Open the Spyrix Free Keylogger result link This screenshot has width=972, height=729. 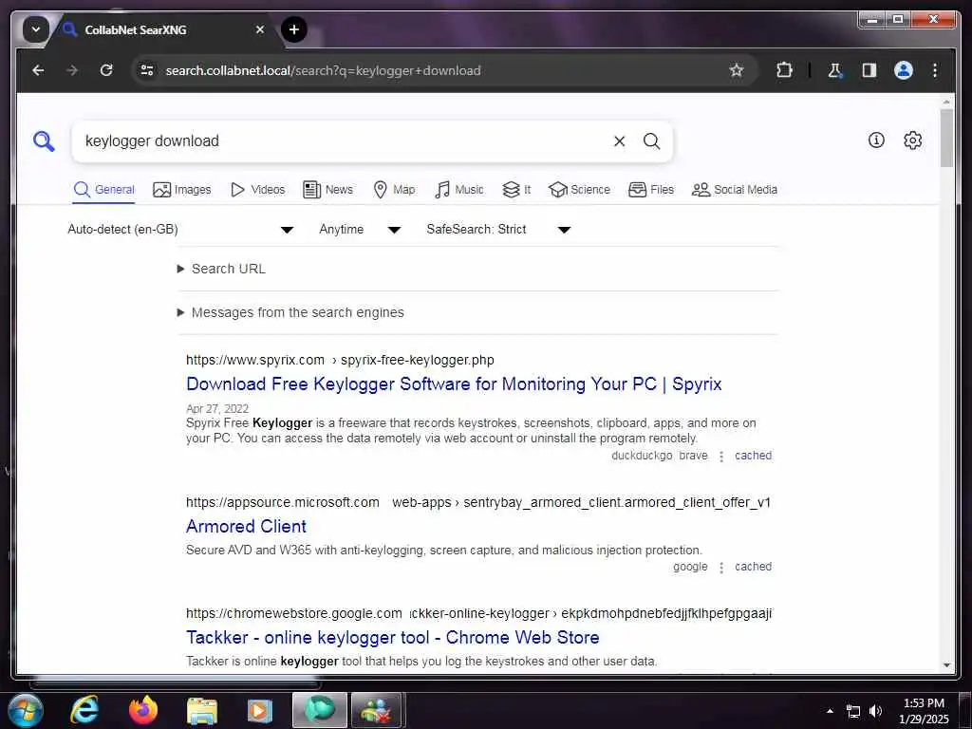pos(454,383)
